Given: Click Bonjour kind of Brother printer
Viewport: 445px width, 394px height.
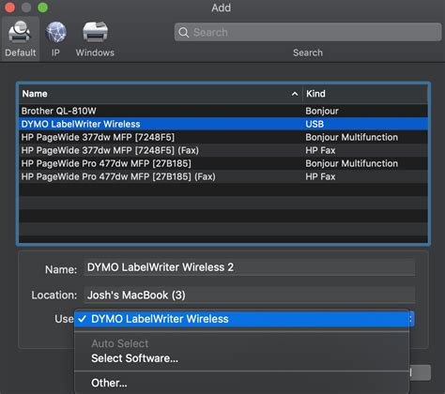Looking at the screenshot, I should click(322, 111).
